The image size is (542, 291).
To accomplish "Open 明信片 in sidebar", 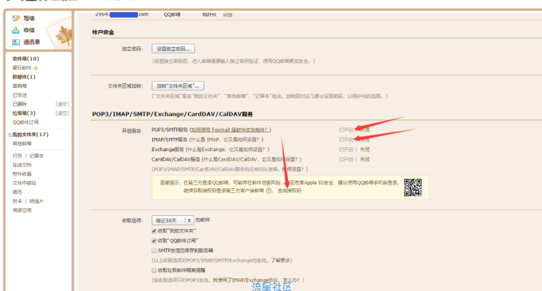I will point(36,201).
